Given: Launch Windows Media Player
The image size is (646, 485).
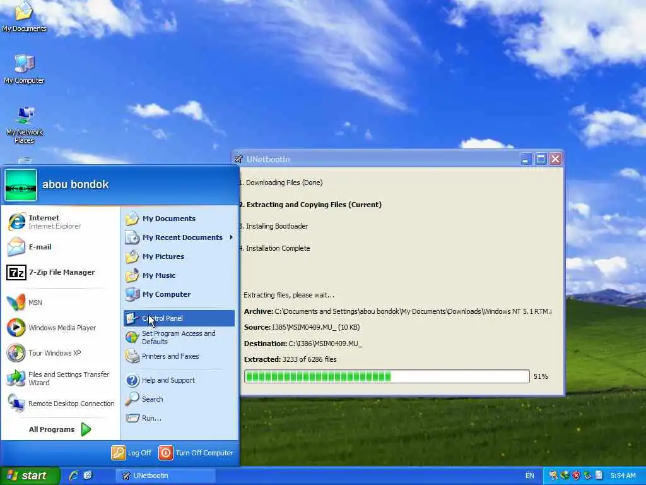Looking at the screenshot, I should point(60,328).
